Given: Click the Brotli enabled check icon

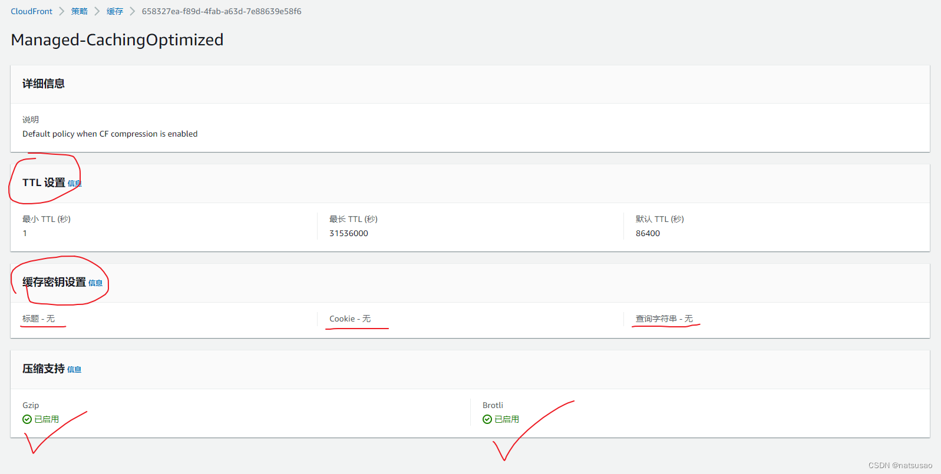Looking at the screenshot, I should (487, 419).
